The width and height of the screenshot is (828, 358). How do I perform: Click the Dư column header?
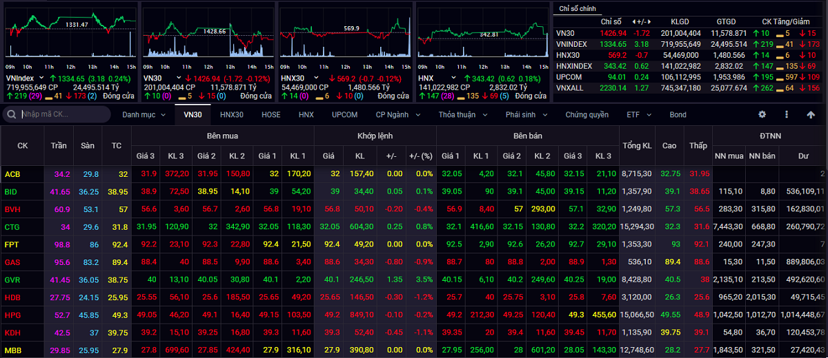tap(803, 156)
